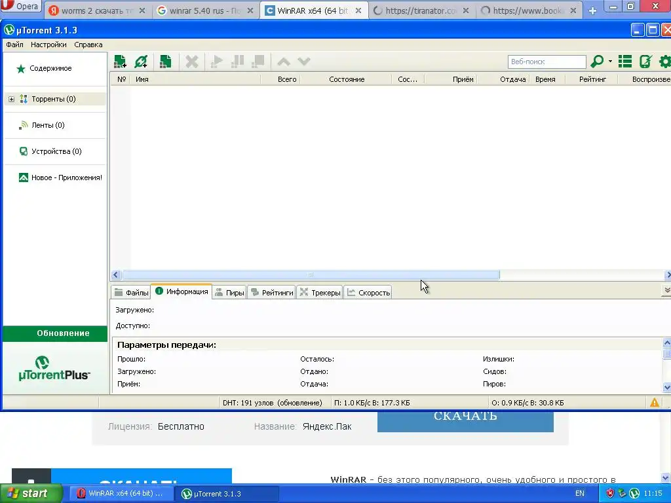The height and width of the screenshot is (503, 671).
Task: Expand the Торренты (0) tree node
Action: [12, 100]
